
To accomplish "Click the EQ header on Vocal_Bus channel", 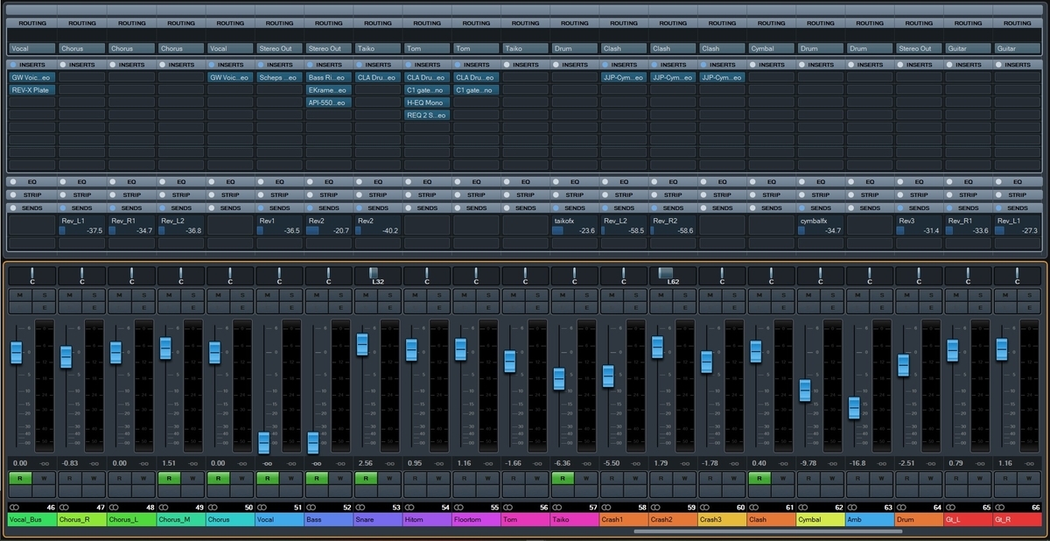I will [x=33, y=182].
